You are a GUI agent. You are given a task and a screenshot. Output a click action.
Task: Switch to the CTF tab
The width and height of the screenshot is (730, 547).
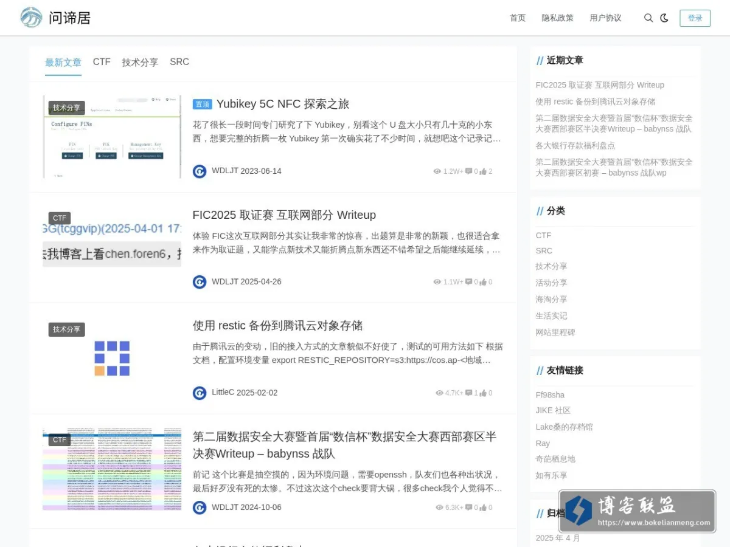102,62
